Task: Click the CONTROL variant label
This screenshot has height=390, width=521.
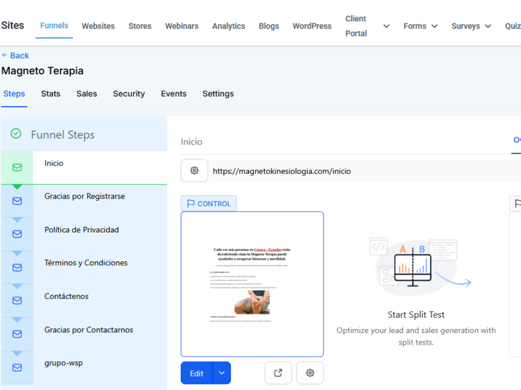Action: (x=209, y=203)
